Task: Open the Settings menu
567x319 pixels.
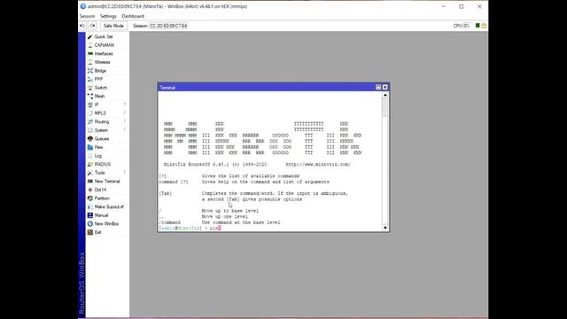Action: tap(108, 16)
